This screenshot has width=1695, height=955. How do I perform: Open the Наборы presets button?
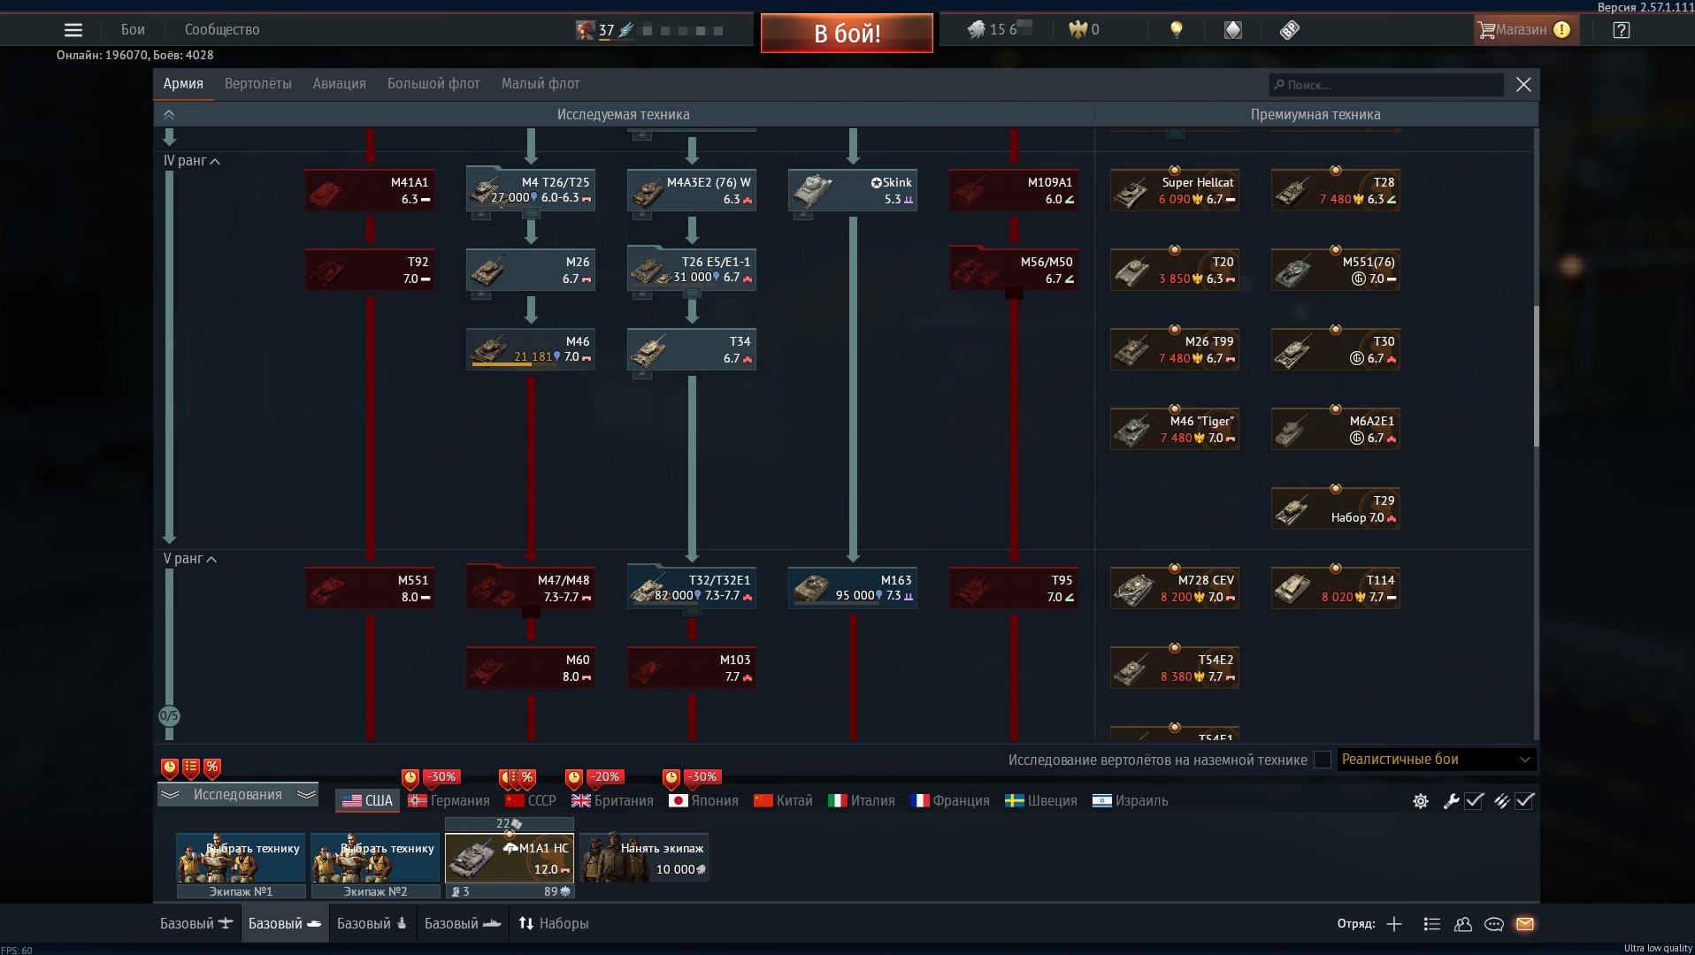[554, 924]
